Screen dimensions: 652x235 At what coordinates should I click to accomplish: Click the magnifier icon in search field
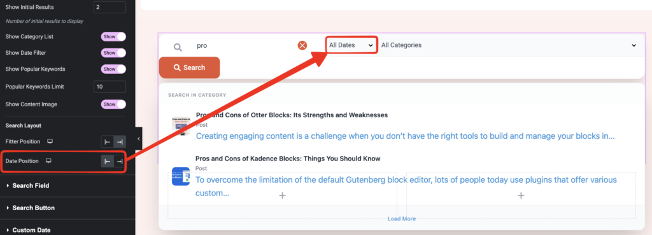click(178, 47)
